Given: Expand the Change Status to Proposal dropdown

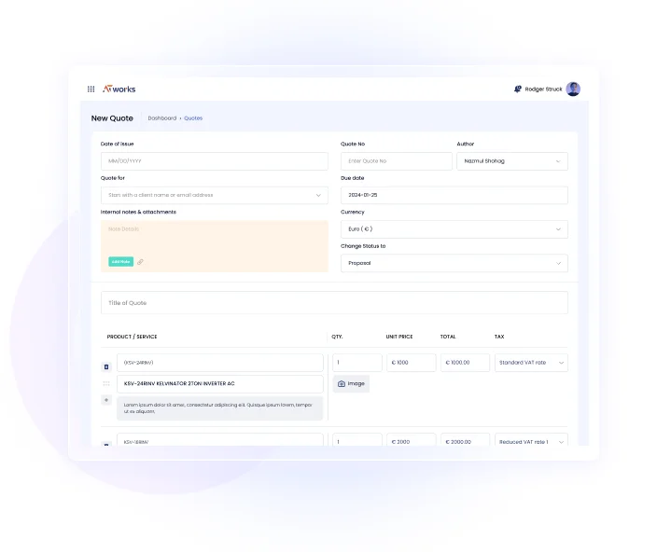Looking at the screenshot, I should point(454,263).
